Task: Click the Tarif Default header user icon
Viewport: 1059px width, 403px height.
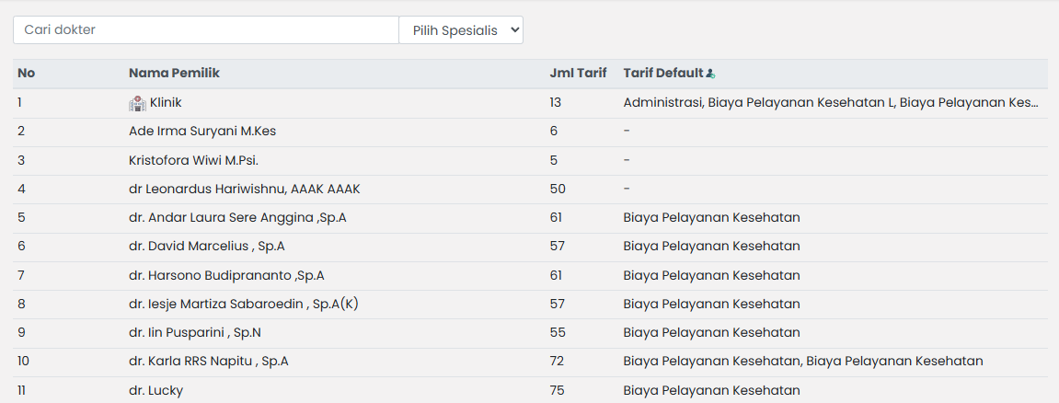Action: point(710,74)
